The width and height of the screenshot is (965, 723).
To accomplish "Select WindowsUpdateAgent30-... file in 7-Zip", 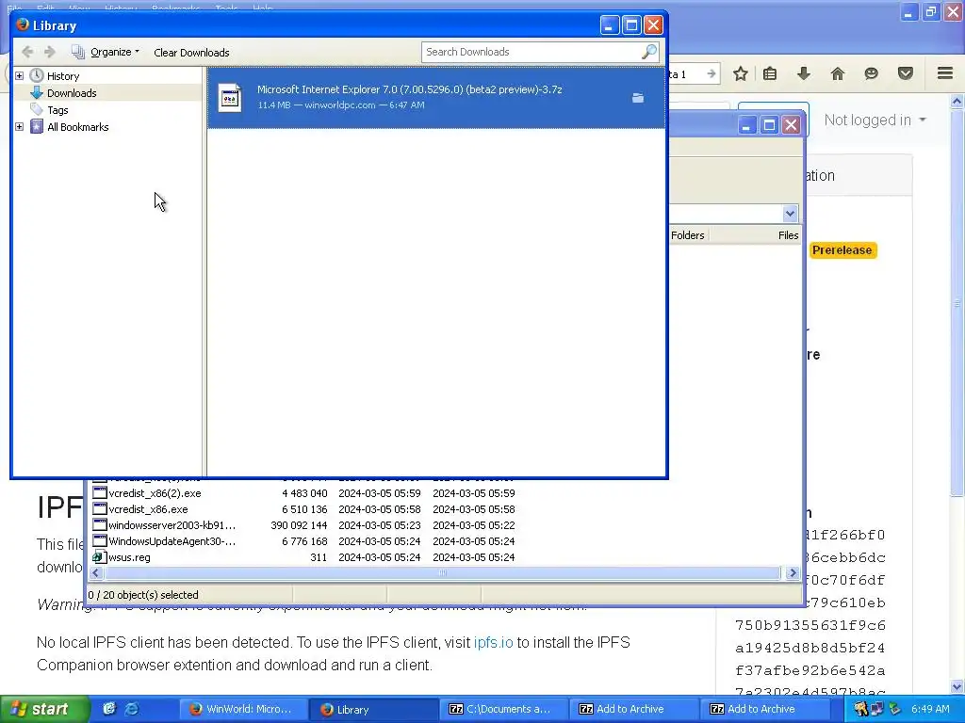I will pyautogui.click(x=172, y=541).
